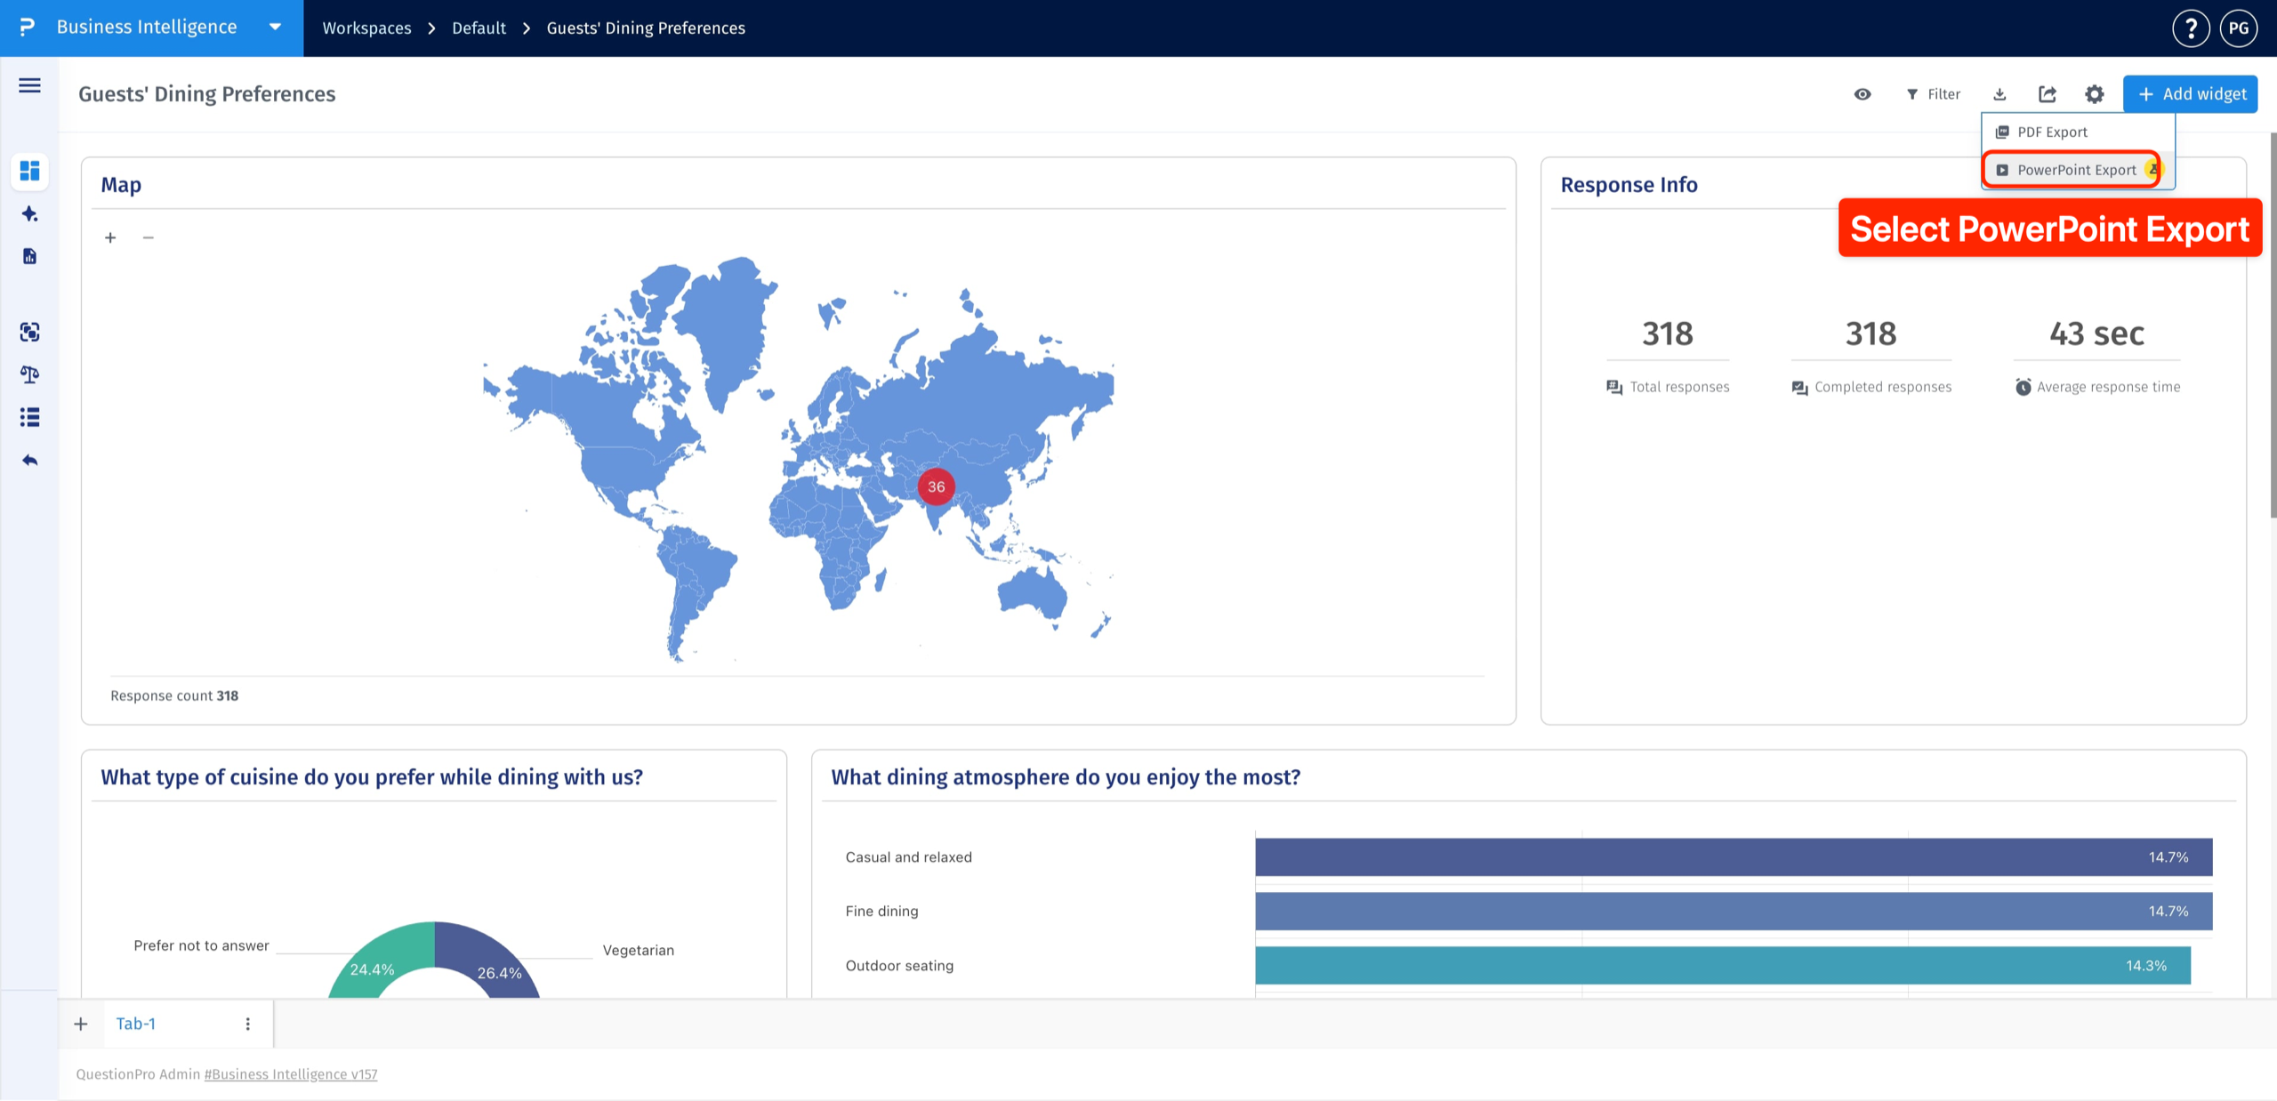Click the cuisine preference question title
Viewport: 2277px width, 1101px height.
[x=372, y=777]
